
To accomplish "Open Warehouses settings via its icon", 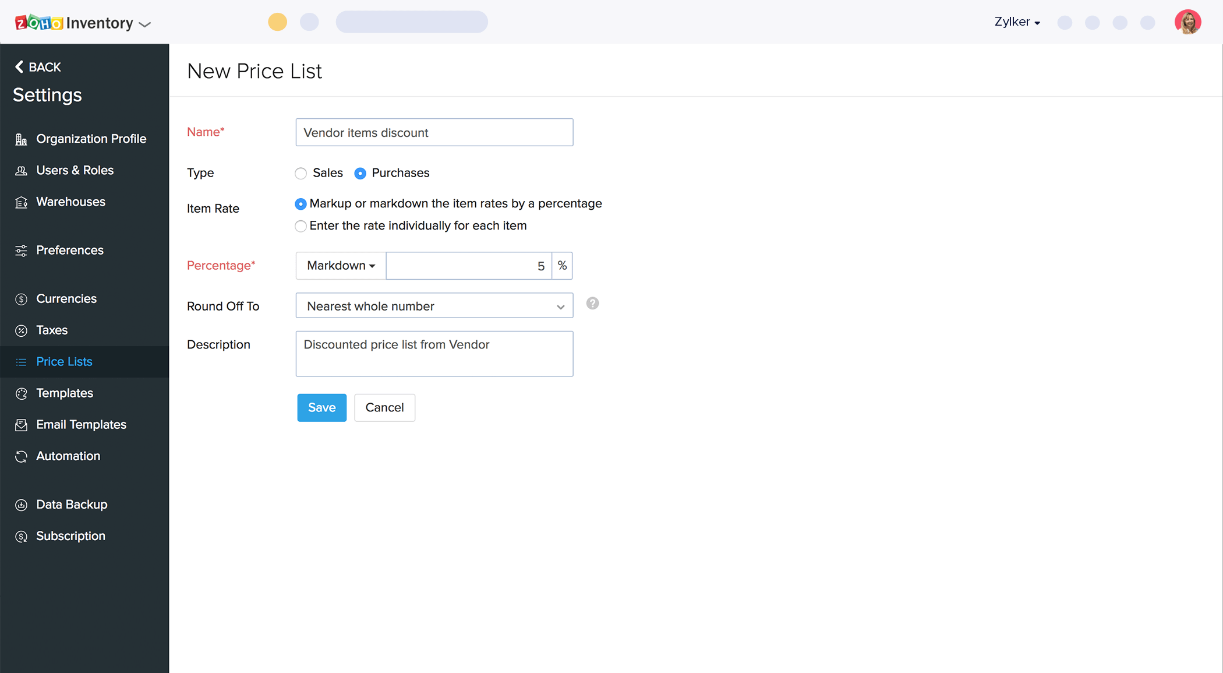I will [x=21, y=202].
